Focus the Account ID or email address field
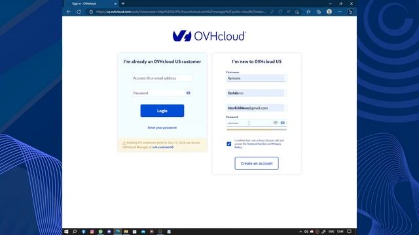 [162, 78]
